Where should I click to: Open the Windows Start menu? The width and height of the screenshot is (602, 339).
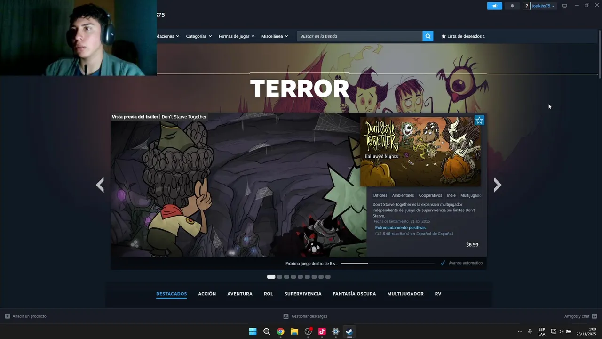[x=253, y=331]
